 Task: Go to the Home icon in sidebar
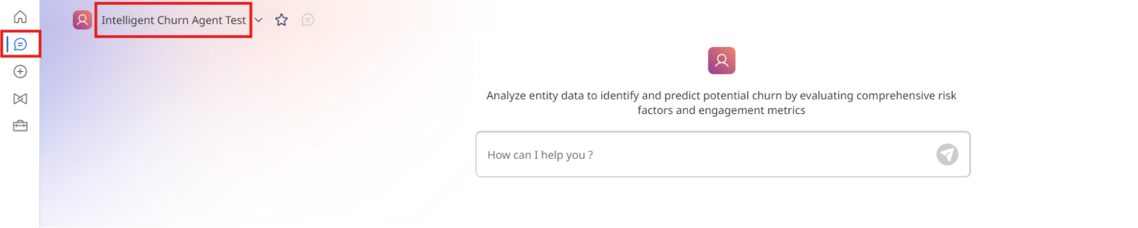click(20, 17)
